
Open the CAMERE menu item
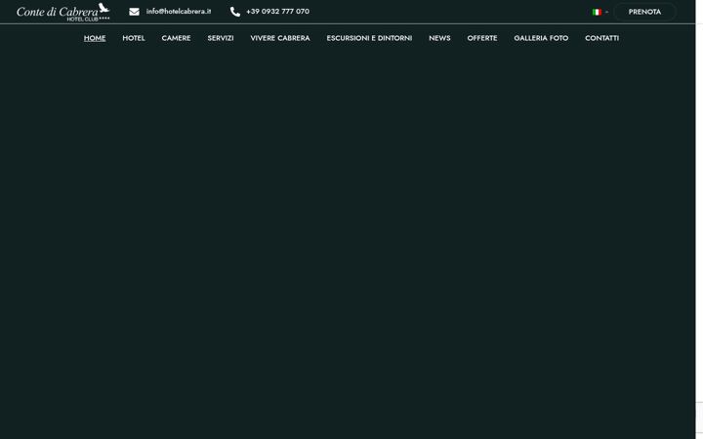(176, 38)
